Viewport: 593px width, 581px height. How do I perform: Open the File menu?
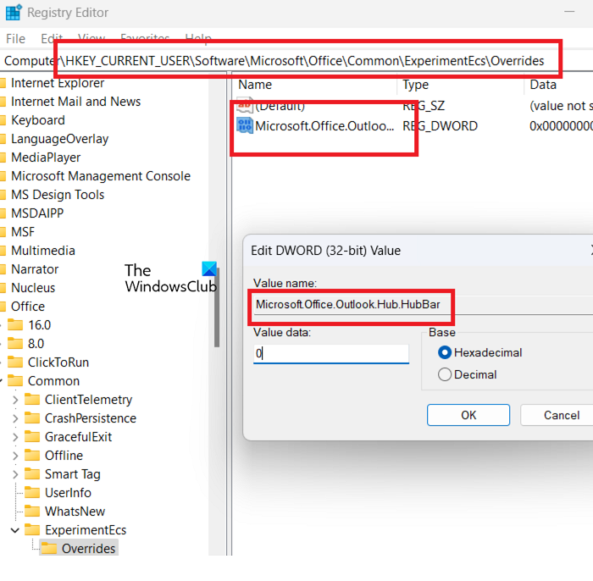click(x=15, y=39)
